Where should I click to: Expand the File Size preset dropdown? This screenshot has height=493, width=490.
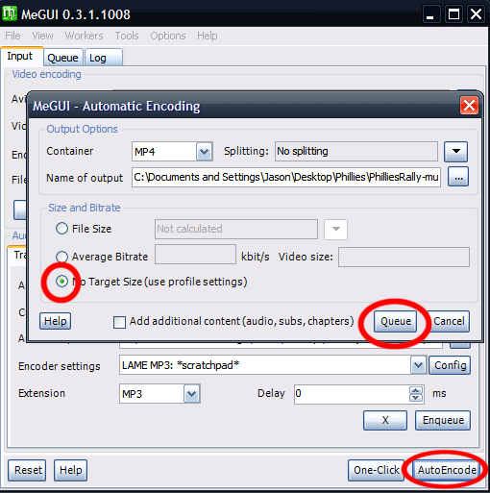(335, 230)
